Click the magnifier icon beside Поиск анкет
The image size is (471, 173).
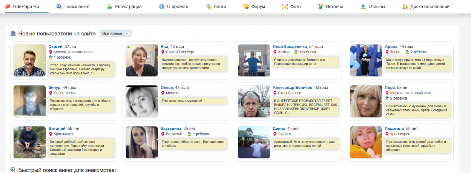point(59,6)
